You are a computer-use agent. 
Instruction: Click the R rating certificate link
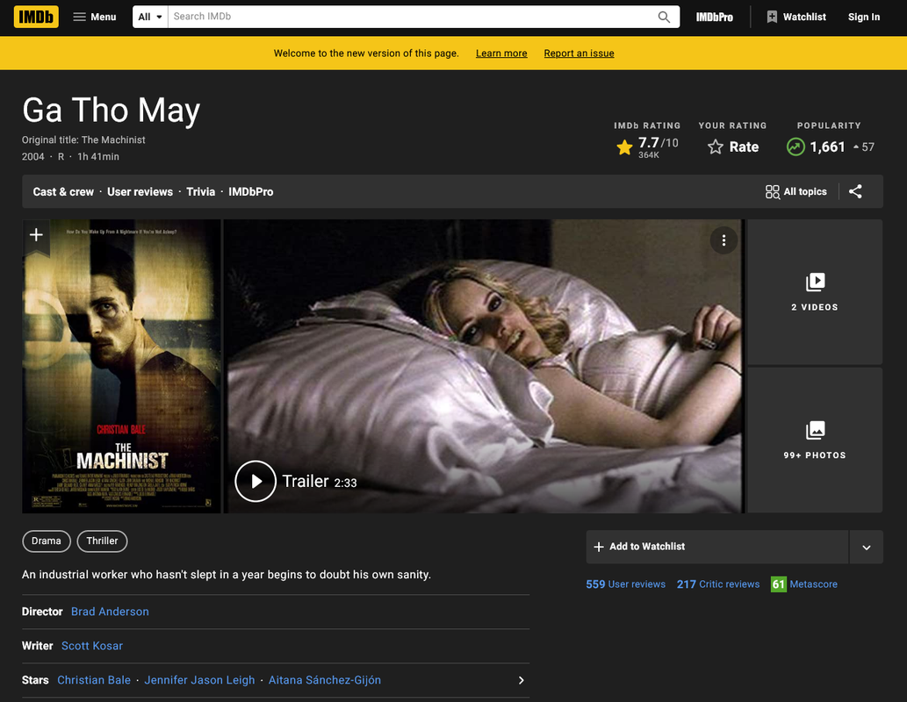pyautogui.click(x=61, y=157)
